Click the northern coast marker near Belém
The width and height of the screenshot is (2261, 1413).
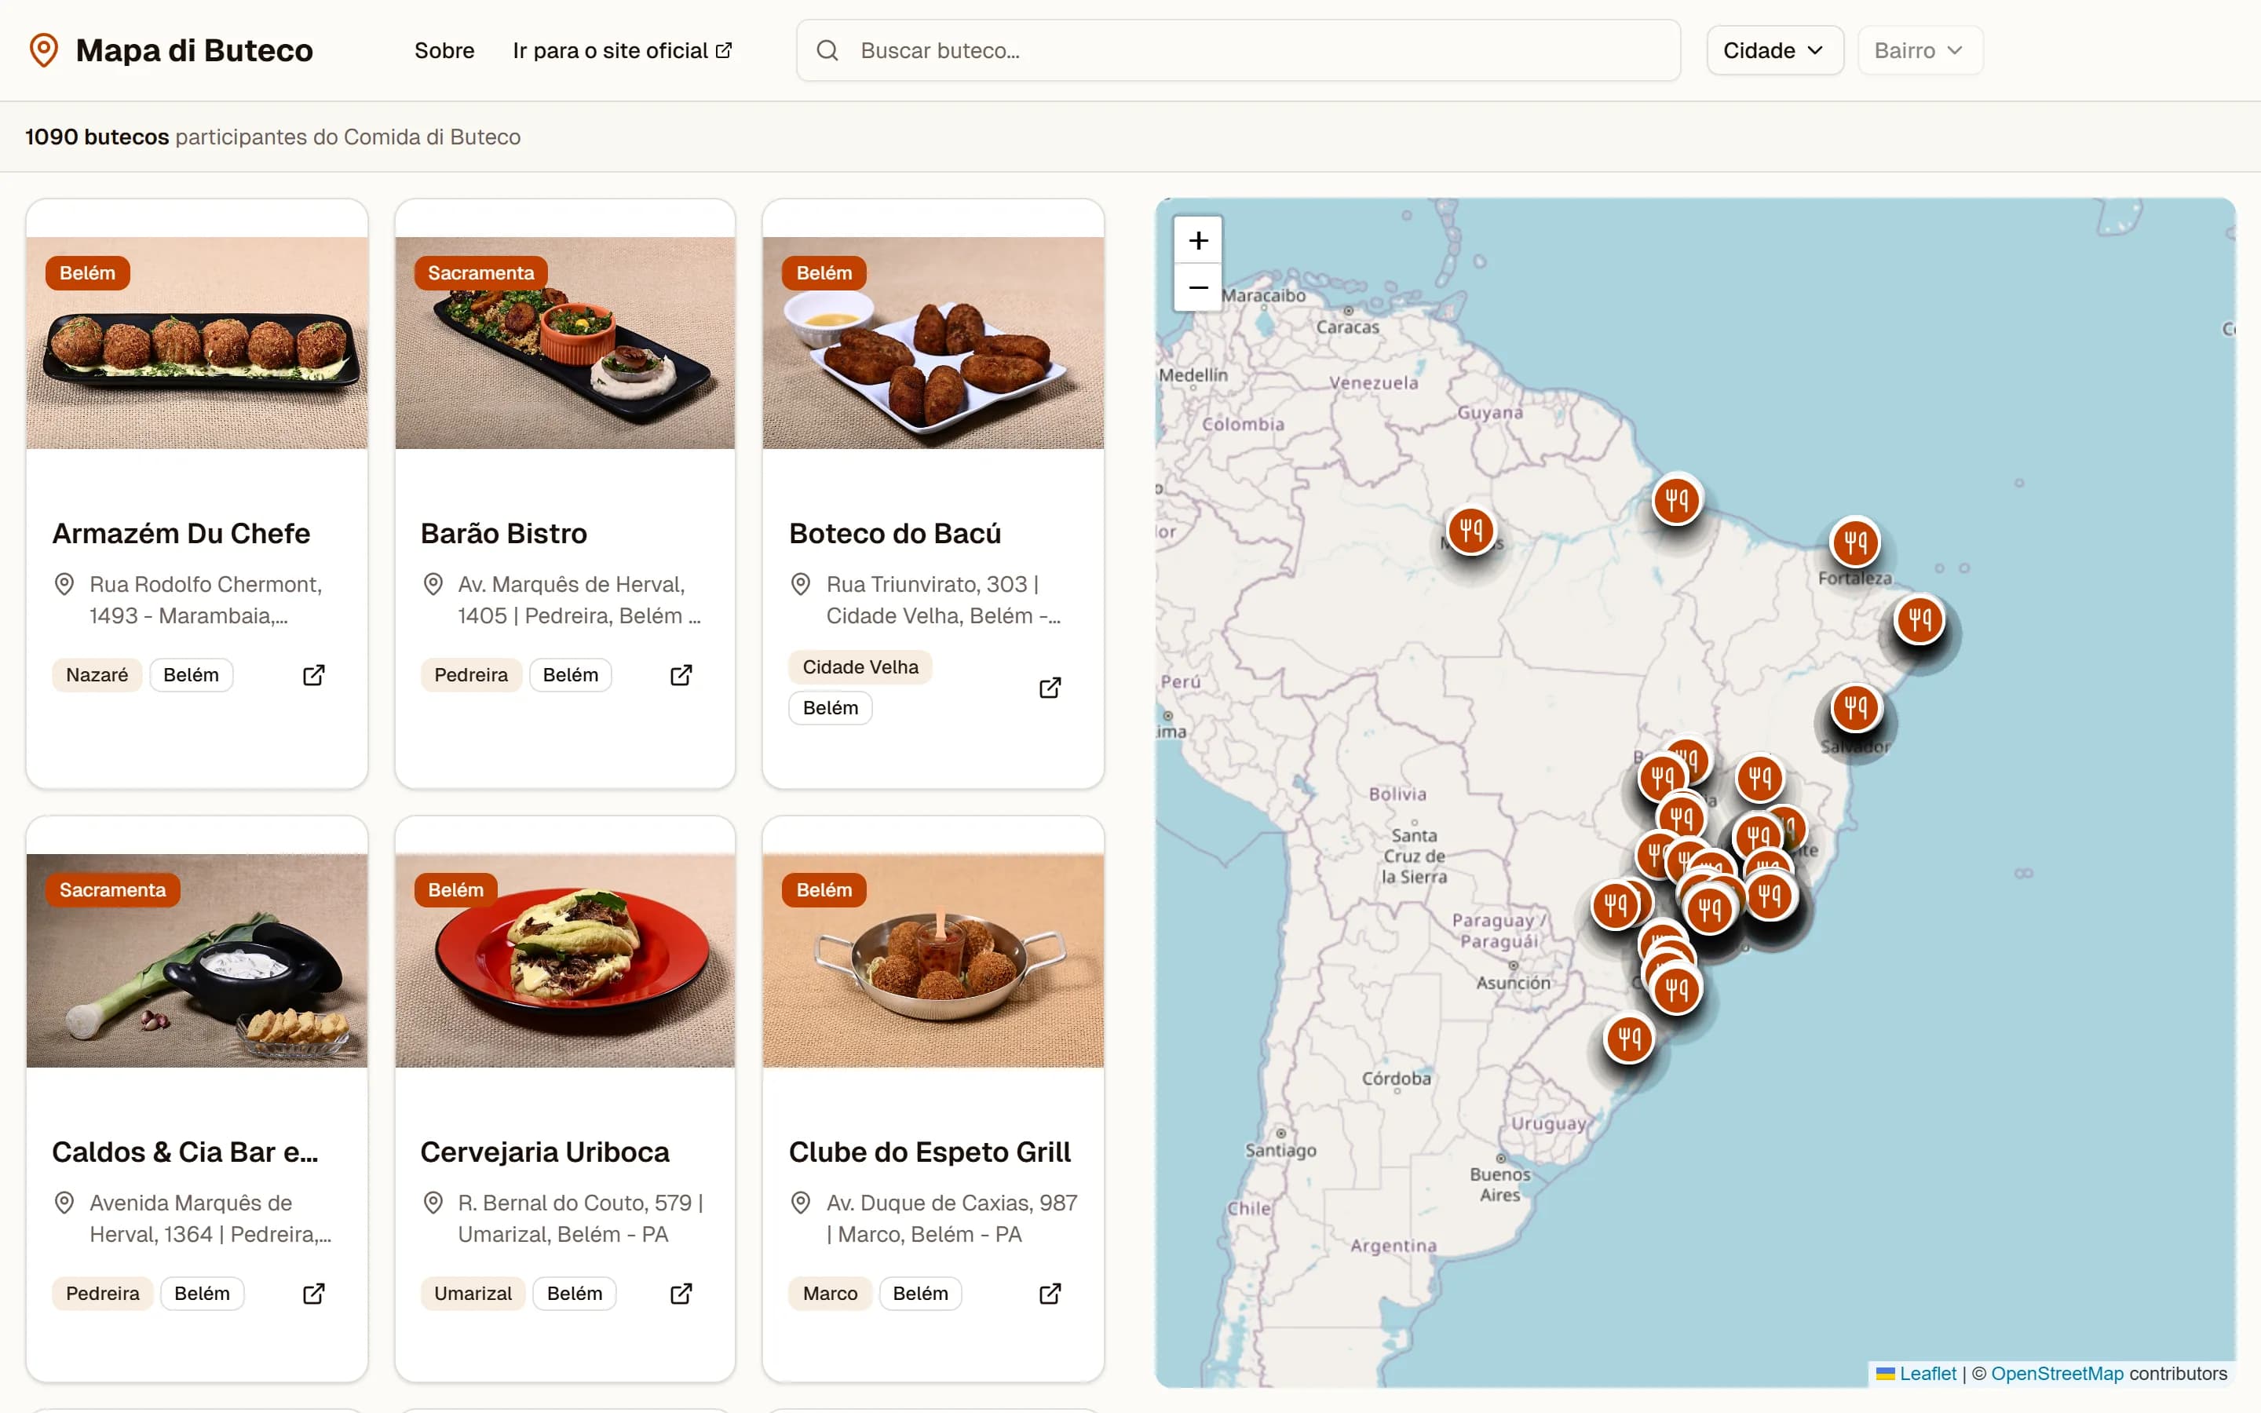[x=1676, y=500]
